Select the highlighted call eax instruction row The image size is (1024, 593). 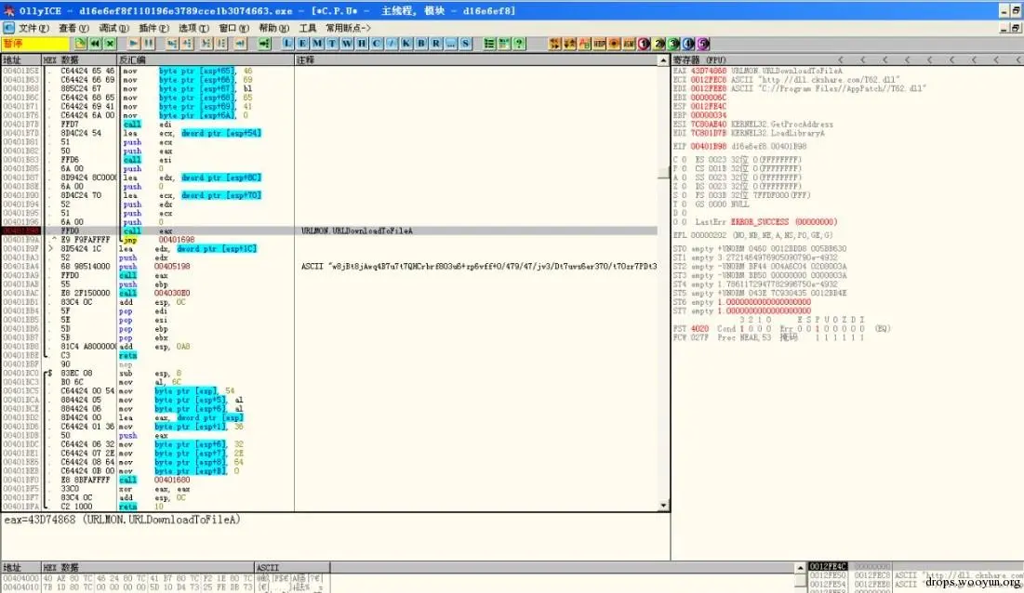pos(330,231)
